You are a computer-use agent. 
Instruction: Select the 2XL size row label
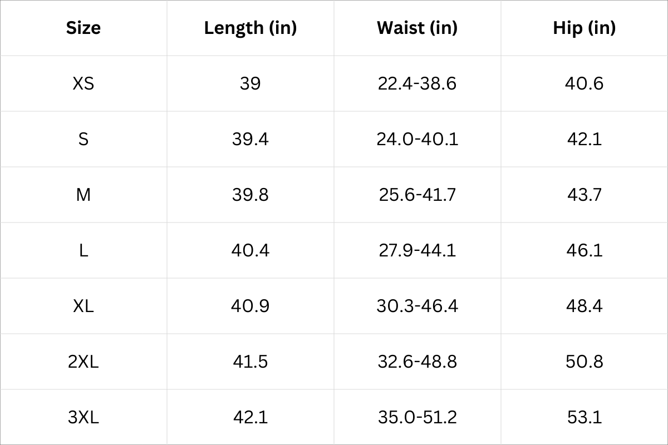coord(83,362)
